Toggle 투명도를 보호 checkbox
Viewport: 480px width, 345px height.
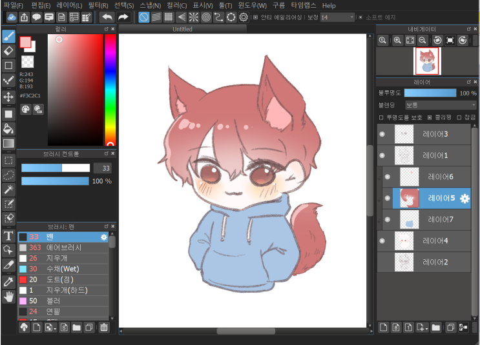pyautogui.click(x=381, y=117)
